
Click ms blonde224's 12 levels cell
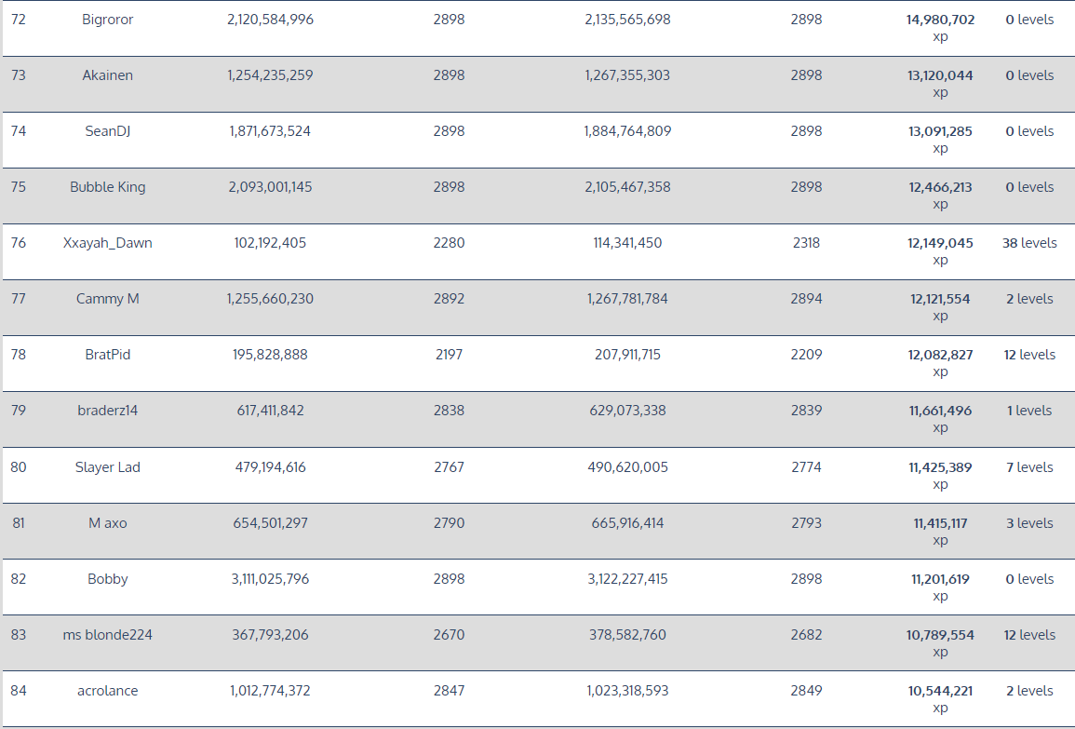point(1029,635)
